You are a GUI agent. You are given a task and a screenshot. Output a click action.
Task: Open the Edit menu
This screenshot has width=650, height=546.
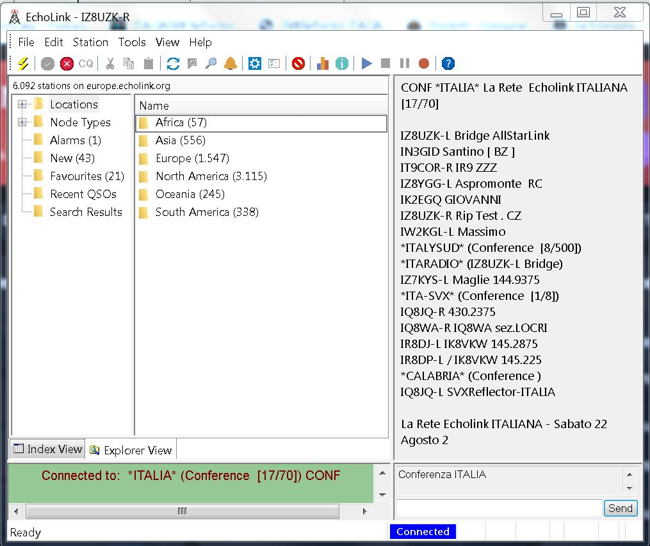(54, 42)
